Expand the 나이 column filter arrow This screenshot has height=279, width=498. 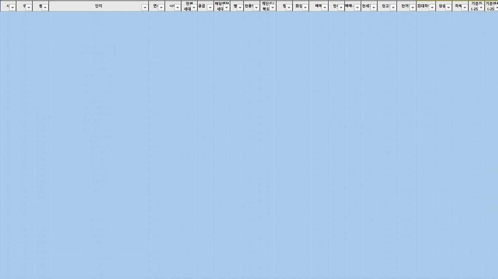click(178, 8)
